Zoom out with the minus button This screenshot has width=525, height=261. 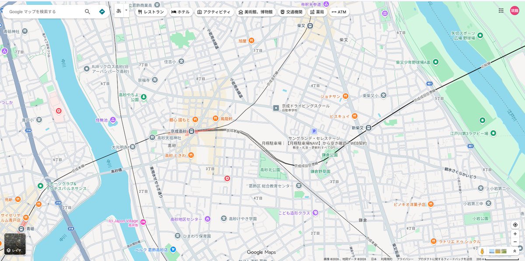coord(515,242)
